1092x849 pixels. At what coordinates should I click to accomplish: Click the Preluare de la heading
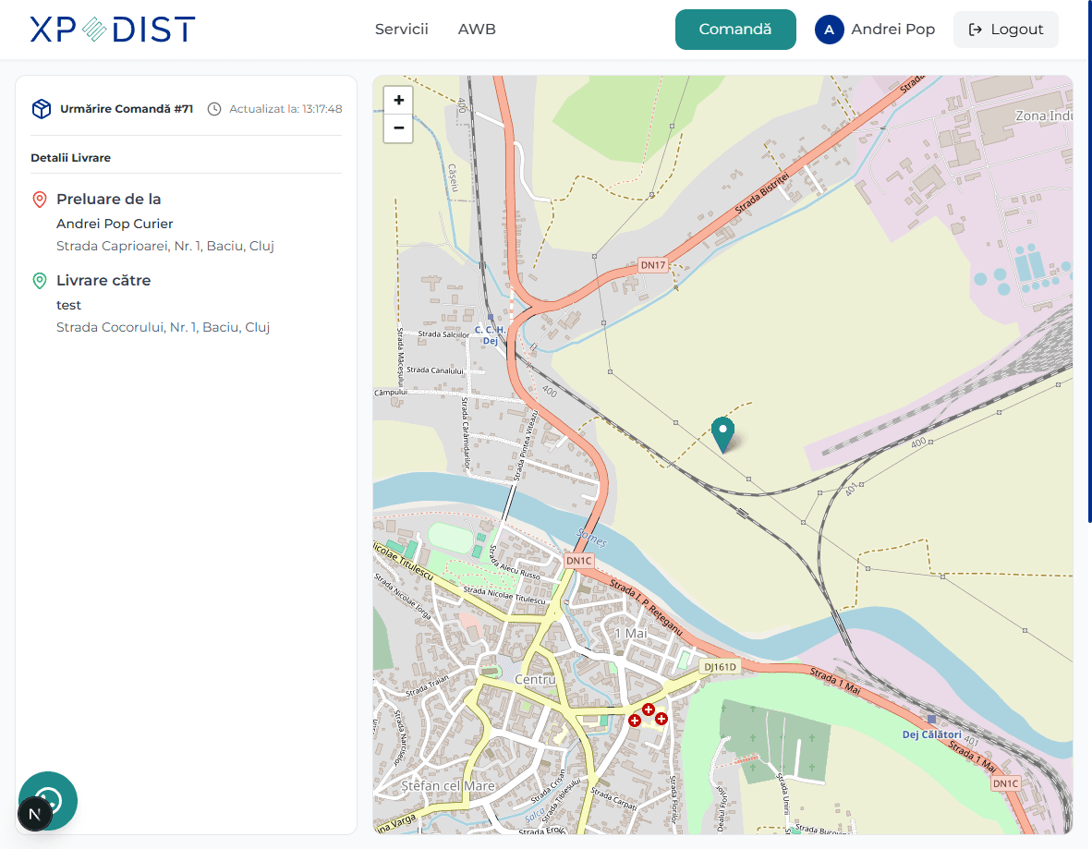[x=109, y=200]
